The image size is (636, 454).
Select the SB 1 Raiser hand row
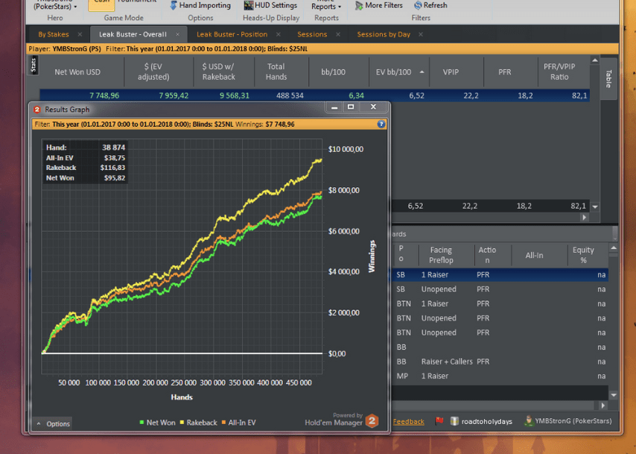pos(500,275)
